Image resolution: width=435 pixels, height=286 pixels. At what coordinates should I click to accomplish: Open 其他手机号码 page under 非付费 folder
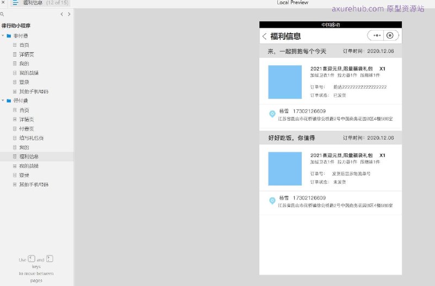(34, 91)
